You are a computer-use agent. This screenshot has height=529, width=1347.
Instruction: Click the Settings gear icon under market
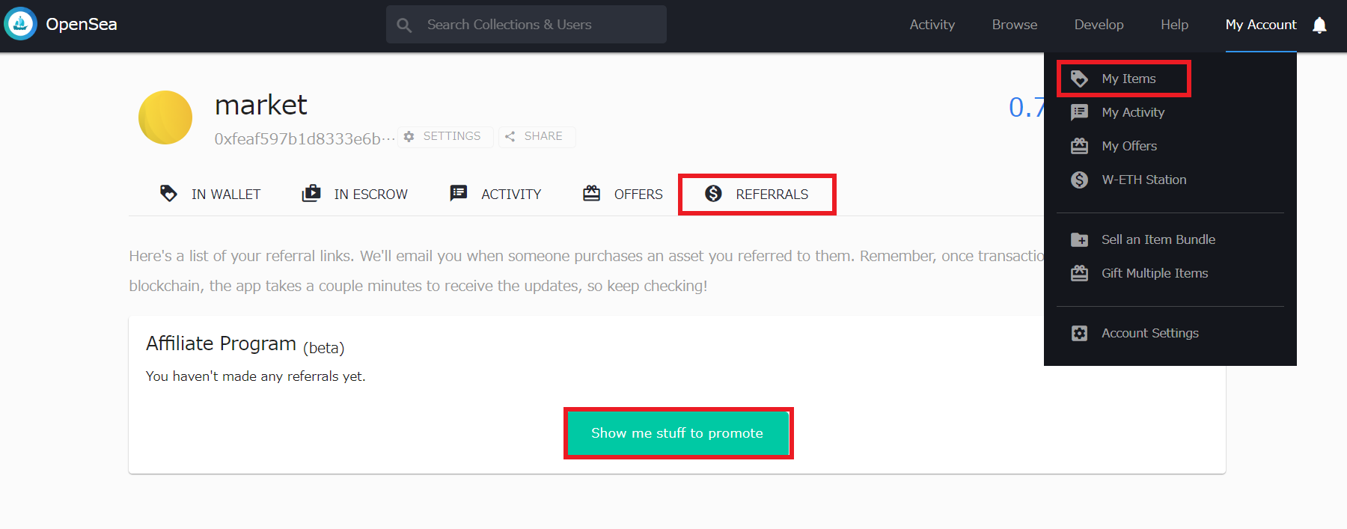(409, 136)
